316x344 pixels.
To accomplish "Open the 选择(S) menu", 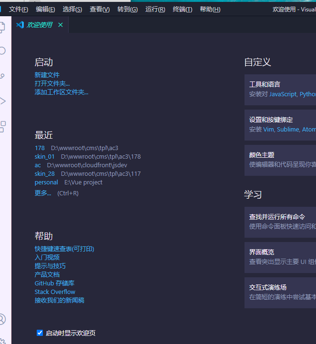I will pyautogui.click(x=72, y=9).
